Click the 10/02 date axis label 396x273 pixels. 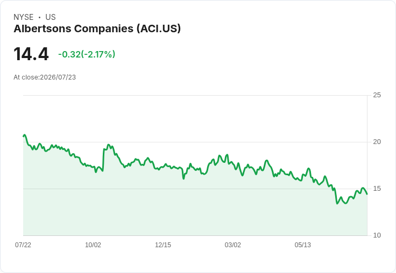[x=93, y=245]
